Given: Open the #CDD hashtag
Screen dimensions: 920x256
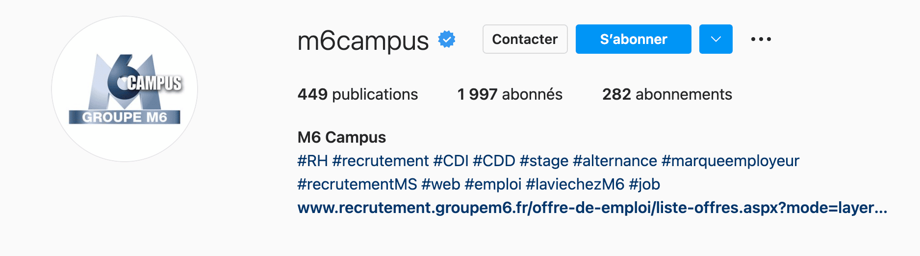Looking at the screenshot, I should point(494,161).
